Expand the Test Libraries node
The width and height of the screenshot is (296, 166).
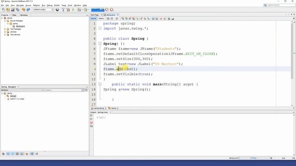pos(5,35)
